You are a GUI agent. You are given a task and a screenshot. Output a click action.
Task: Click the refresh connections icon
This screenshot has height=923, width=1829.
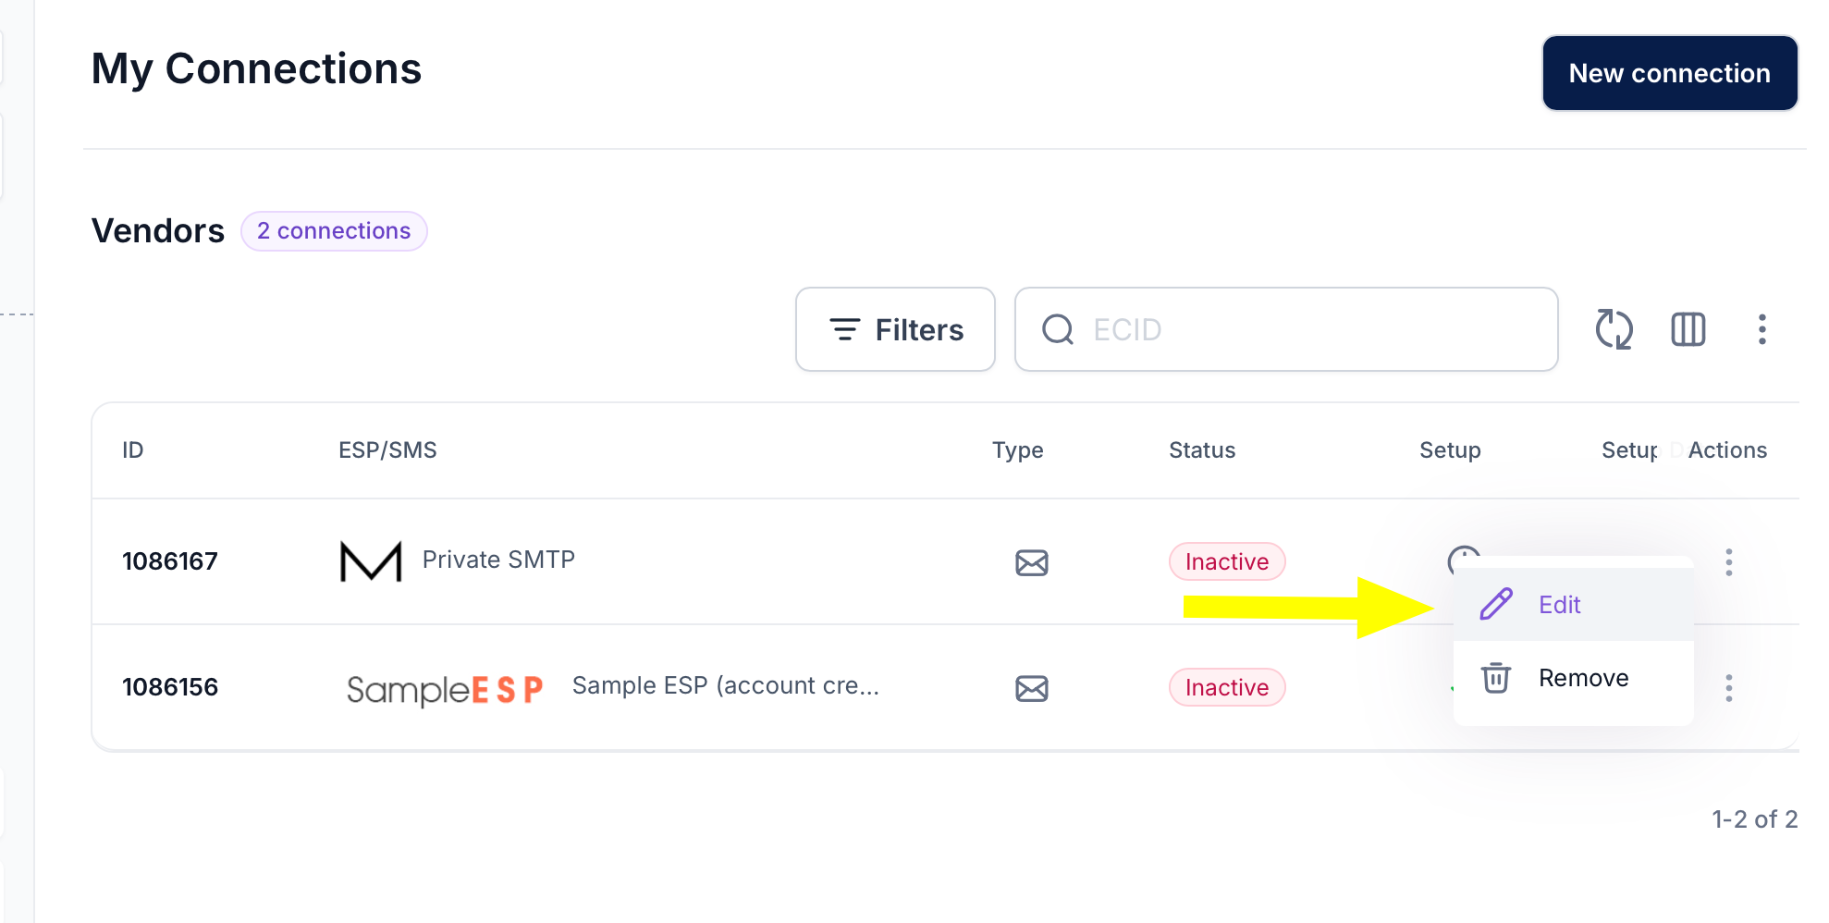point(1614,329)
